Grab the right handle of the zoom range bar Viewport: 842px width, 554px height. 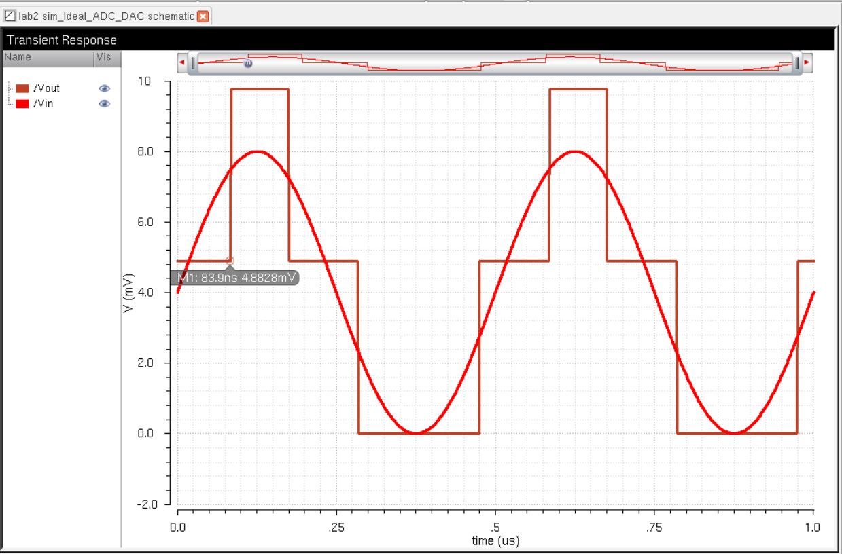(x=796, y=63)
